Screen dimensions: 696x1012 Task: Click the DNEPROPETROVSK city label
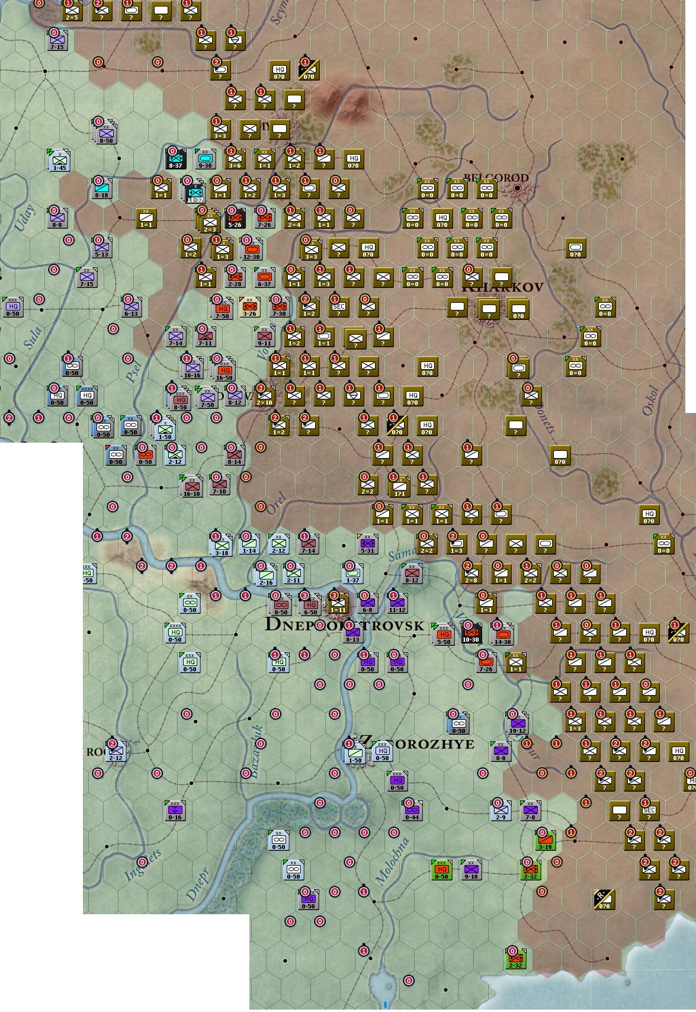(344, 625)
